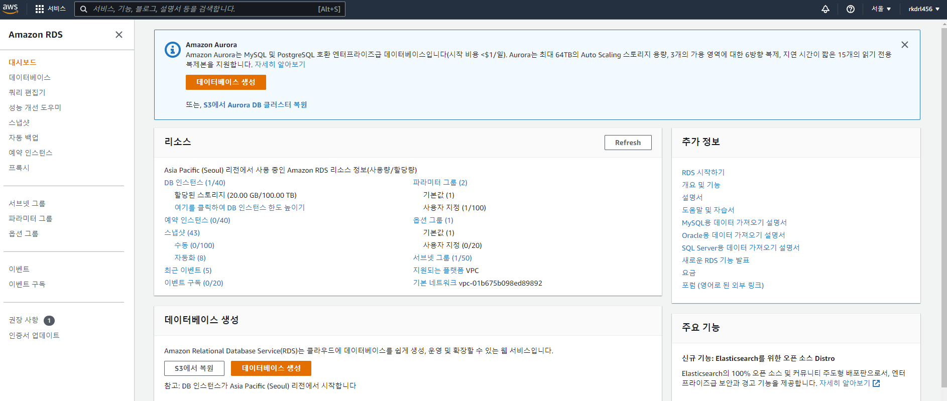Open Snapshots in the sidebar
The width and height of the screenshot is (947, 401).
19,122
